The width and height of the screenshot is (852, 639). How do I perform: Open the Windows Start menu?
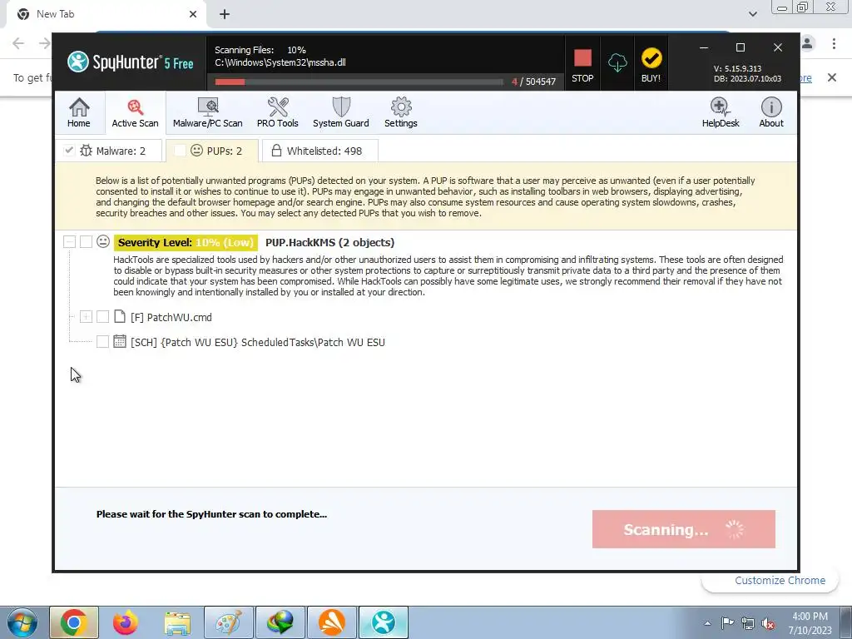click(x=22, y=622)
